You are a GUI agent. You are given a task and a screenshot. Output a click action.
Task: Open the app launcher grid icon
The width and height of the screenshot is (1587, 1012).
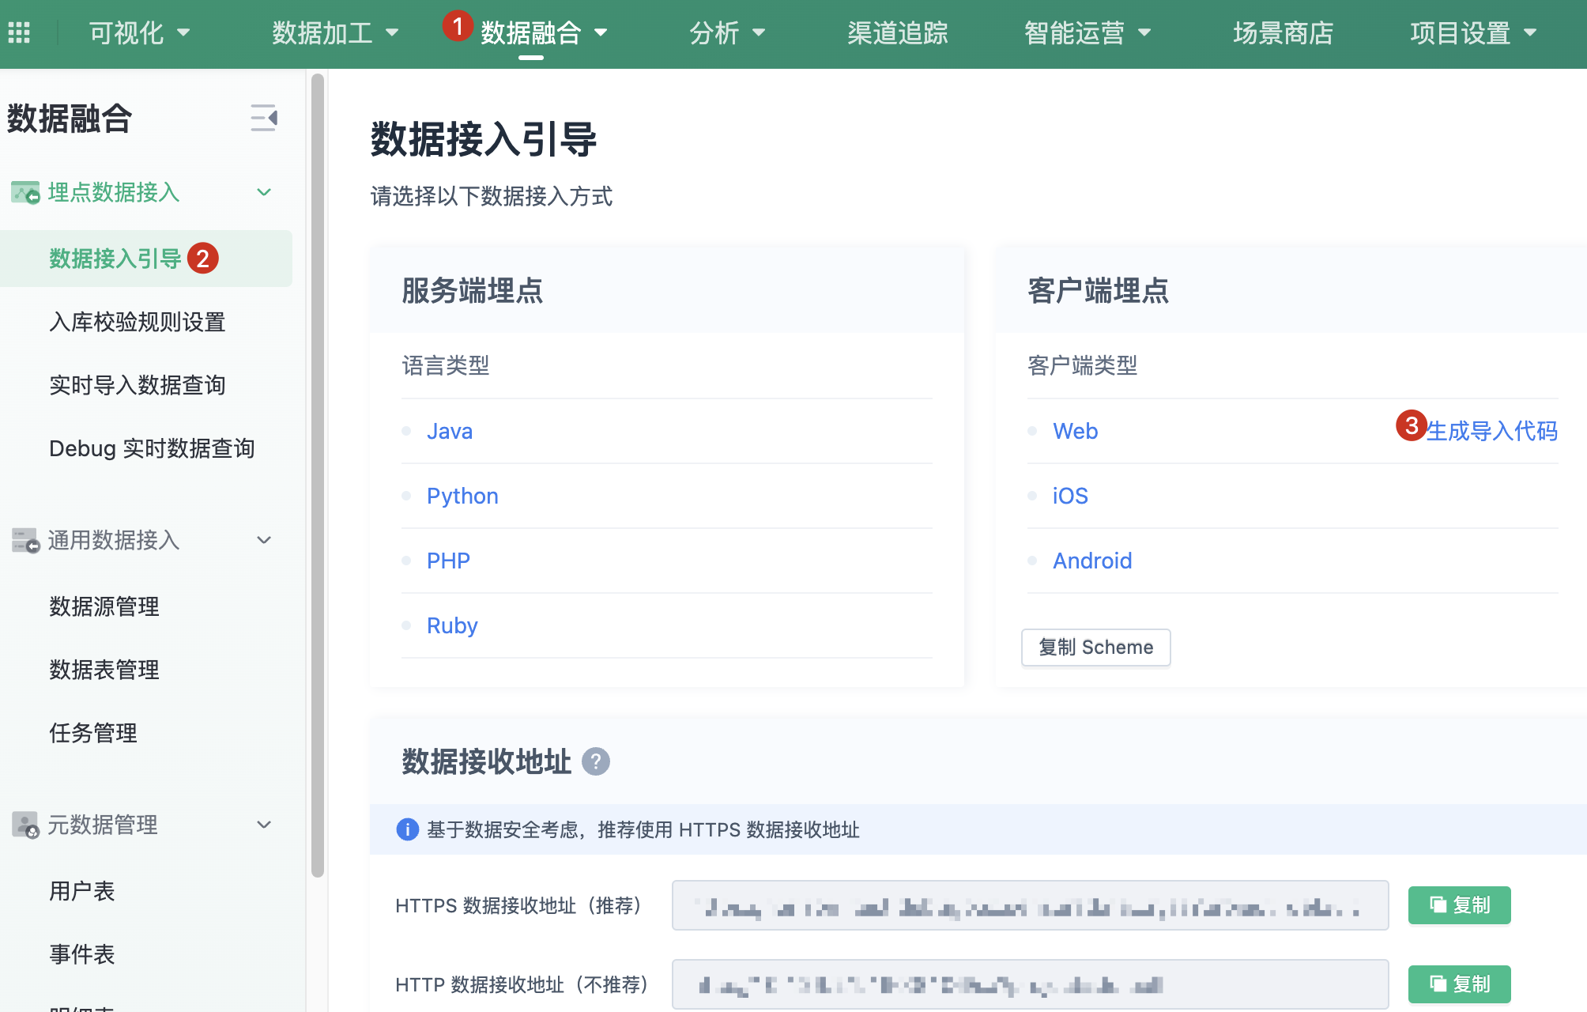21,32
